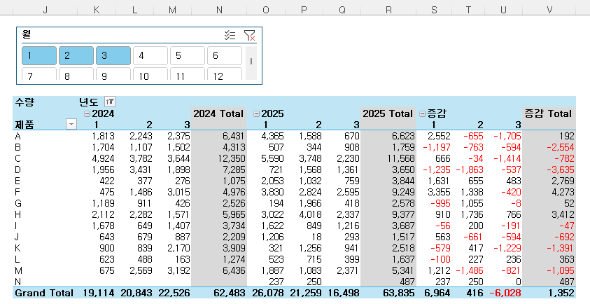Toggle multi-select icon in 월 slicer
Image resolution: width=590 pixels, height=304 pixels.
pos(230,36)
